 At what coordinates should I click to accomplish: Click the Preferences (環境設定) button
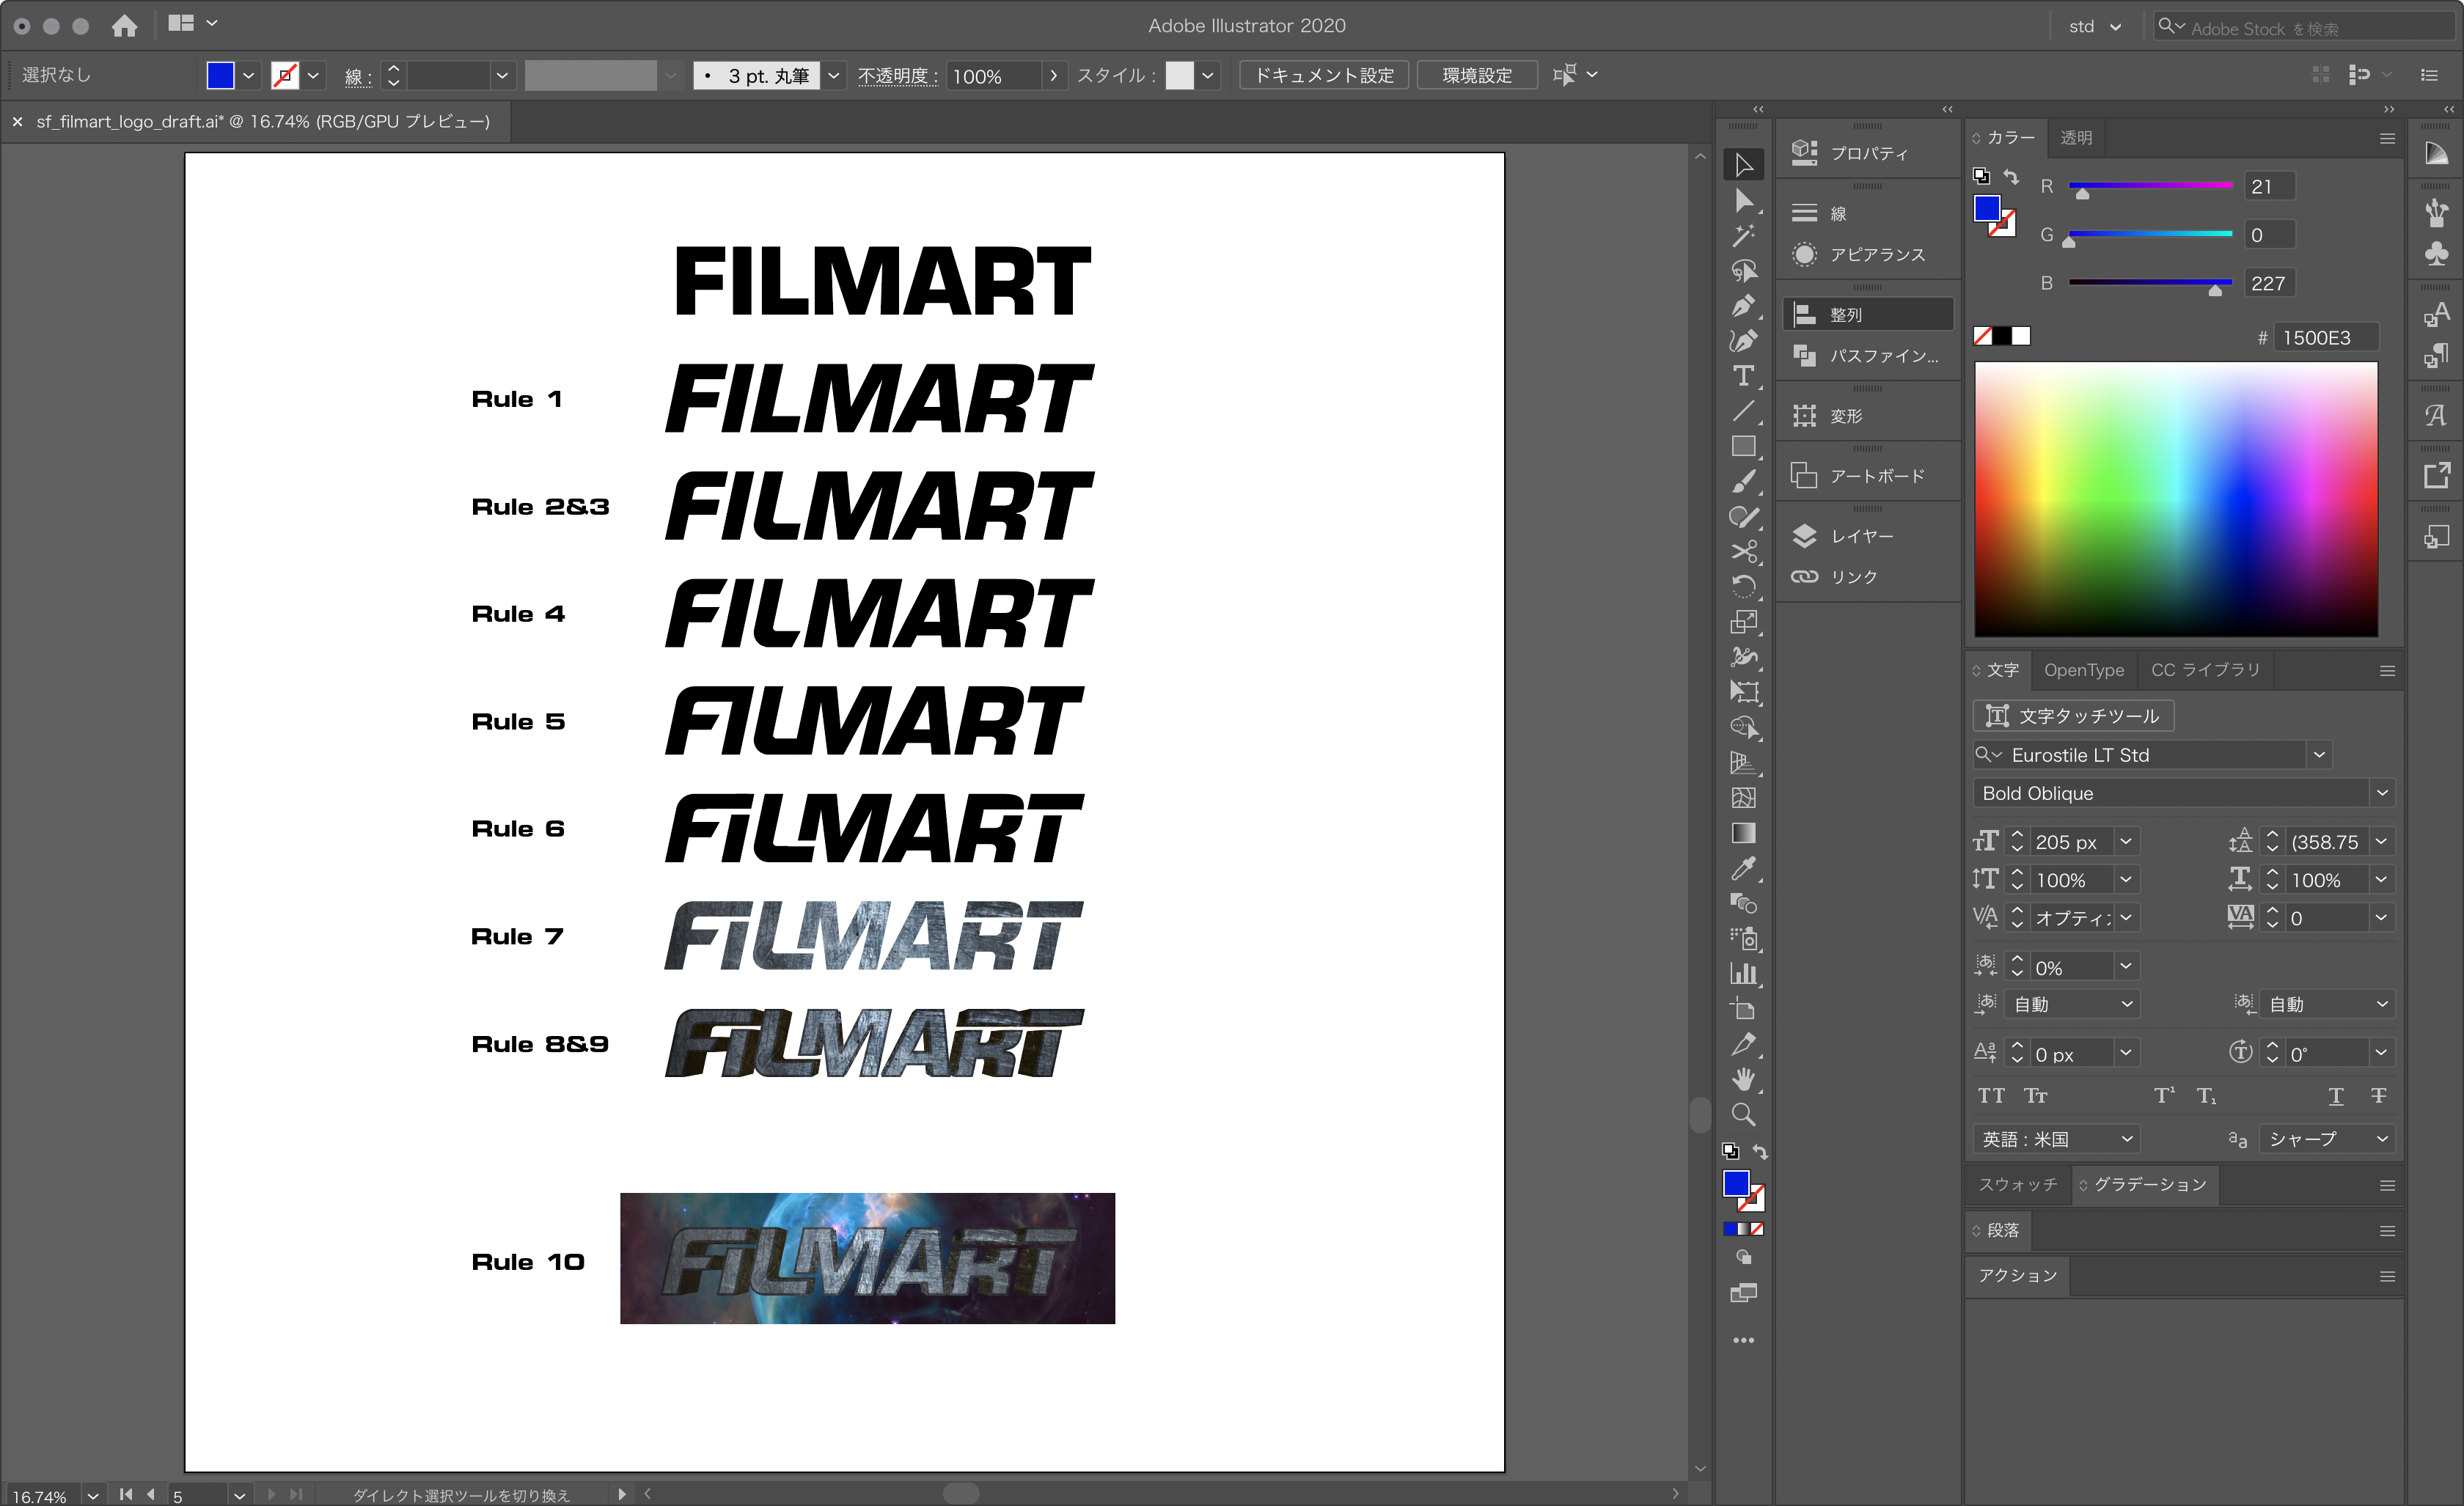pos(1477,75)
